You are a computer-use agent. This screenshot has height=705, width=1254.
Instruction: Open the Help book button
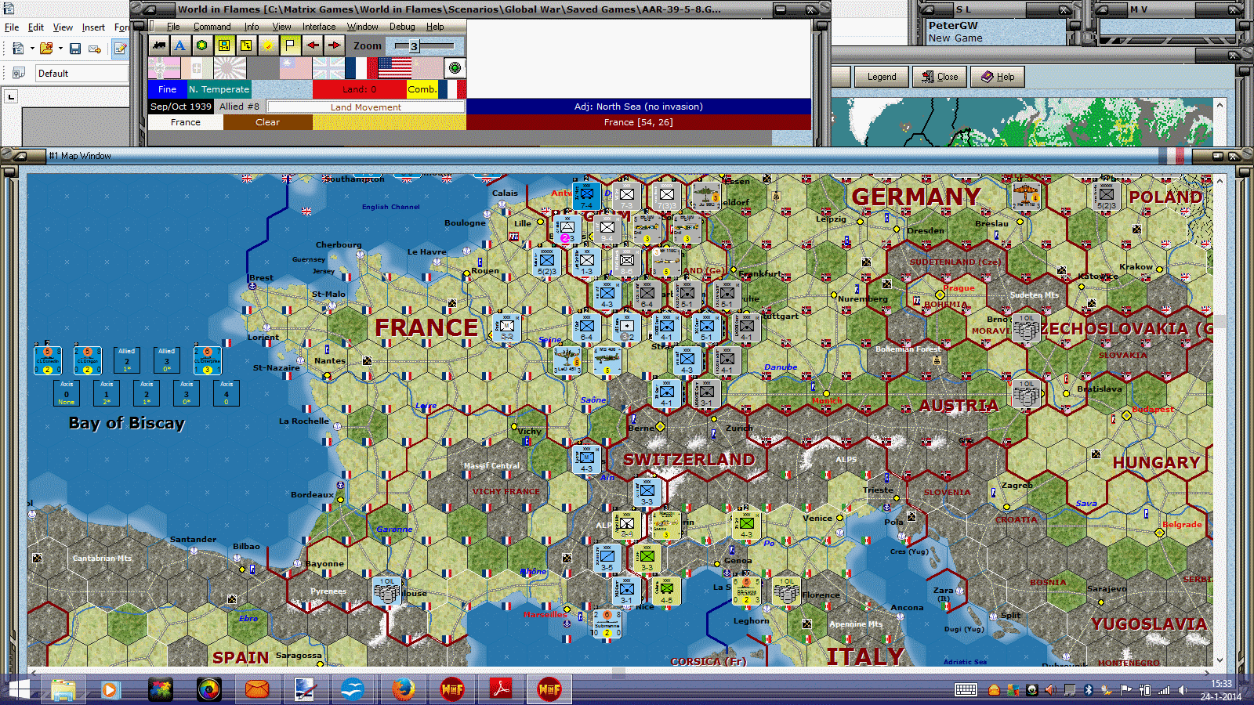click(x=997, y=77)
